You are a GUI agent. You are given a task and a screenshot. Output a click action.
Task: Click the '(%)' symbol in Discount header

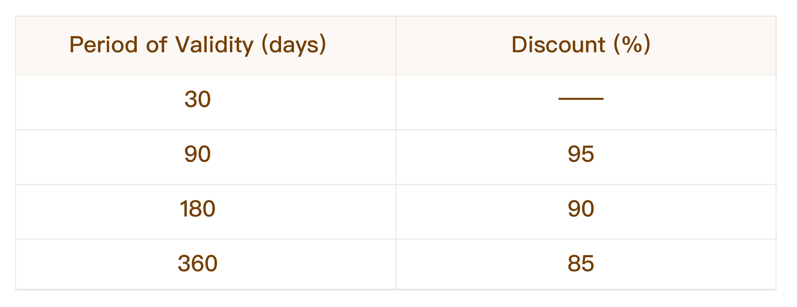point(632,45)
